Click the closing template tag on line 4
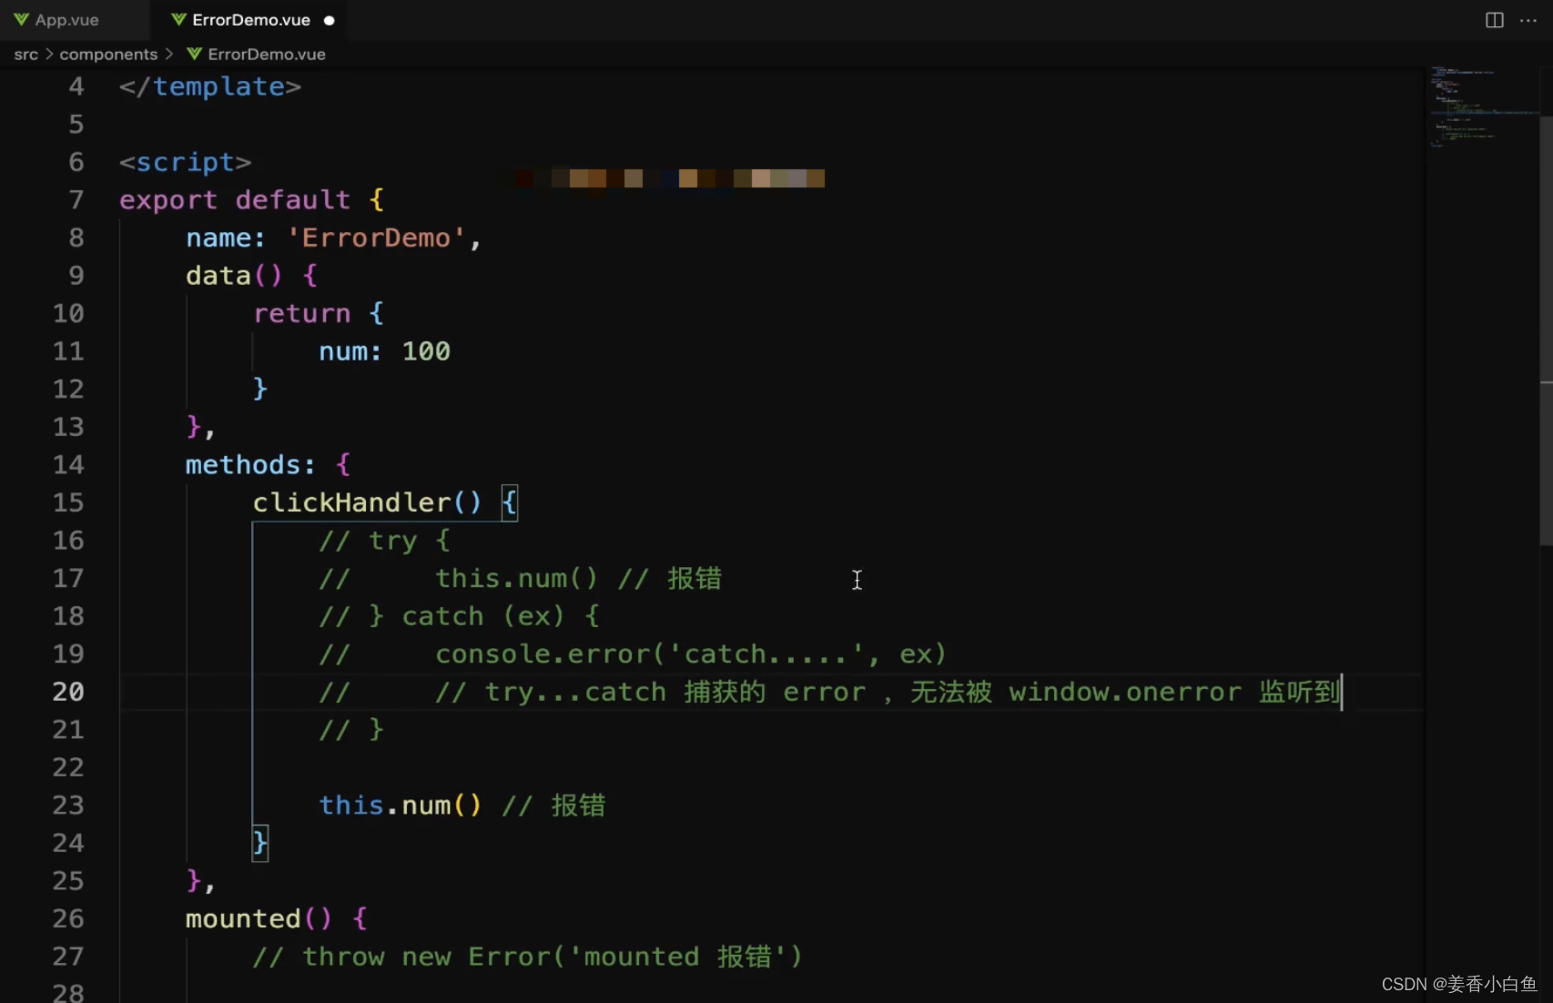 tap(210, 86)
